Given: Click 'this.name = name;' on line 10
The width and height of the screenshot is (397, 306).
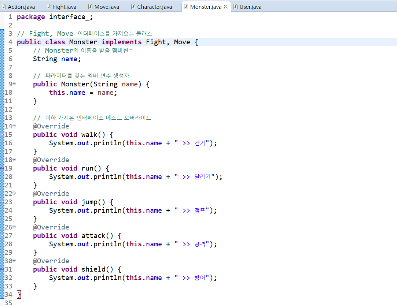Looking at the screenshot, I should (83, 93).
